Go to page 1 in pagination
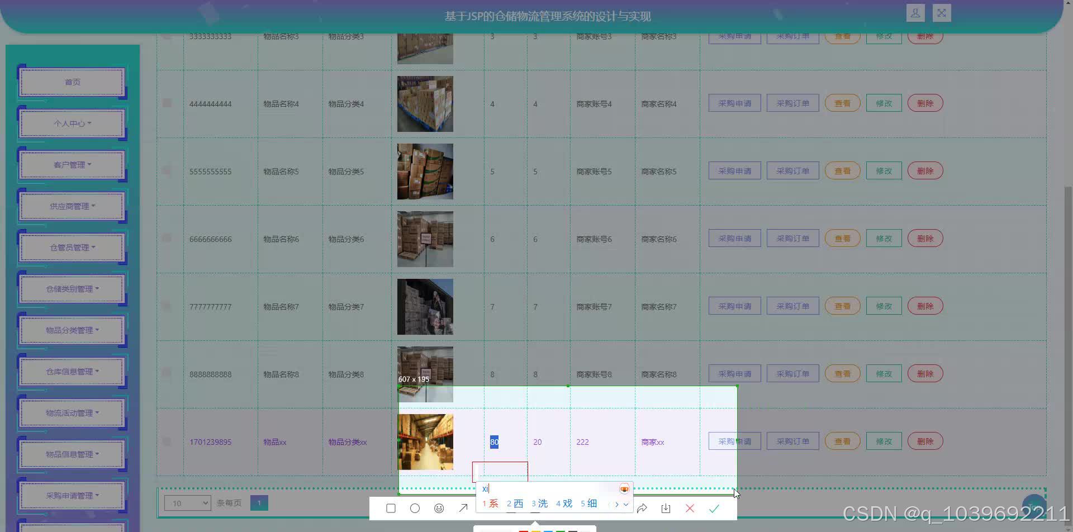Screen dimensions: 1073x532 (259, 503)
